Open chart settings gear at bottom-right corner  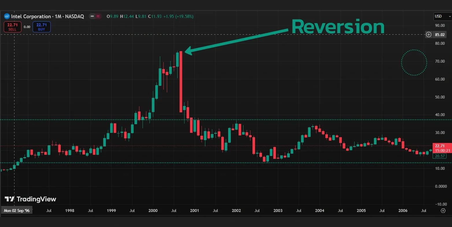click(443, 211)
